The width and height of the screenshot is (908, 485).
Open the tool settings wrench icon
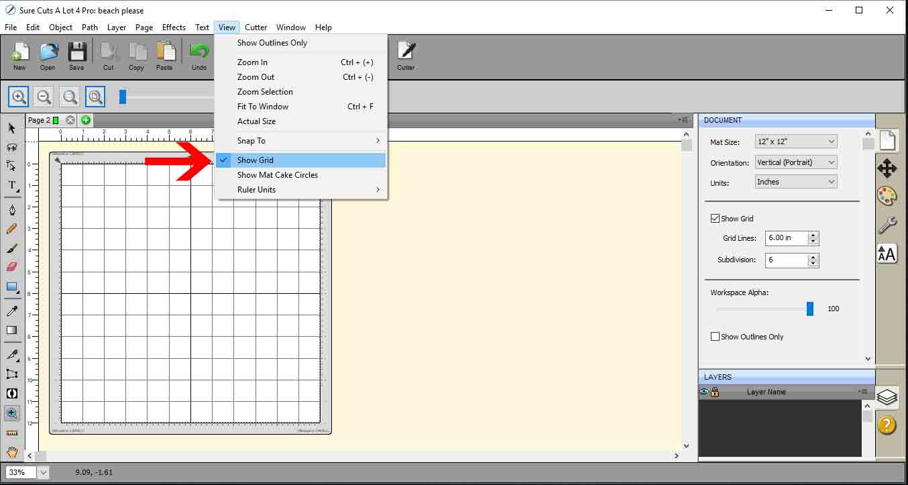(x=887, y=225)
